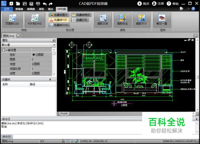Open the 提取文字 extract text tool
200x144 pixels.
(x=103, y=20)
